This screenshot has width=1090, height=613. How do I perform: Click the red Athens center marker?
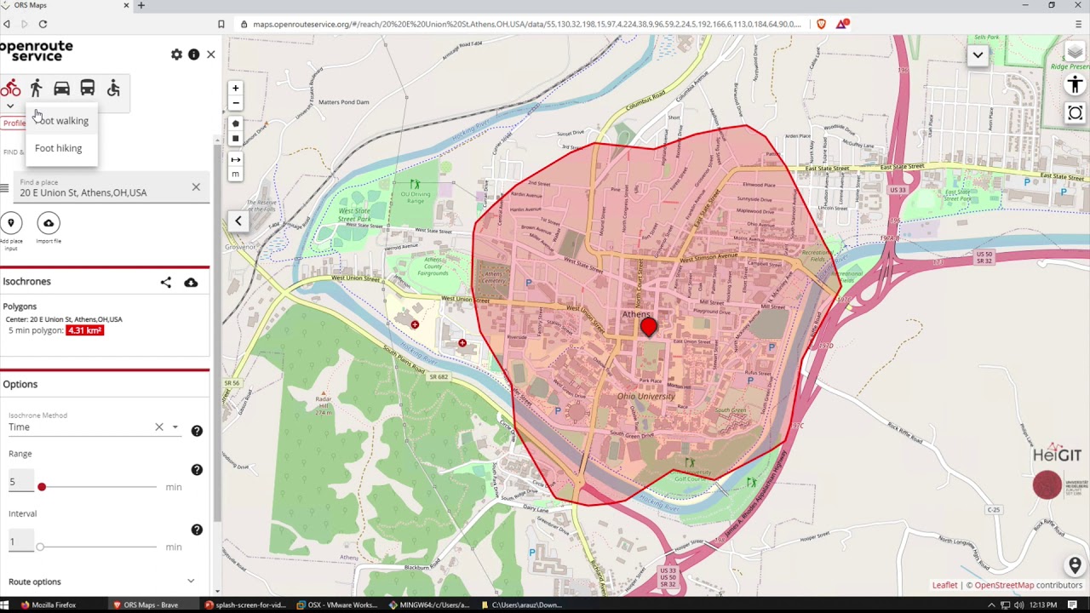click(649, 327)
